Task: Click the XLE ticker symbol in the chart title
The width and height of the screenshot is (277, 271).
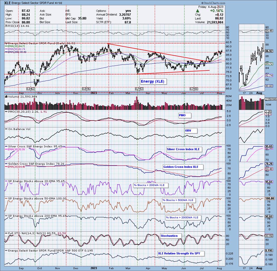Action: coord(7,3)
